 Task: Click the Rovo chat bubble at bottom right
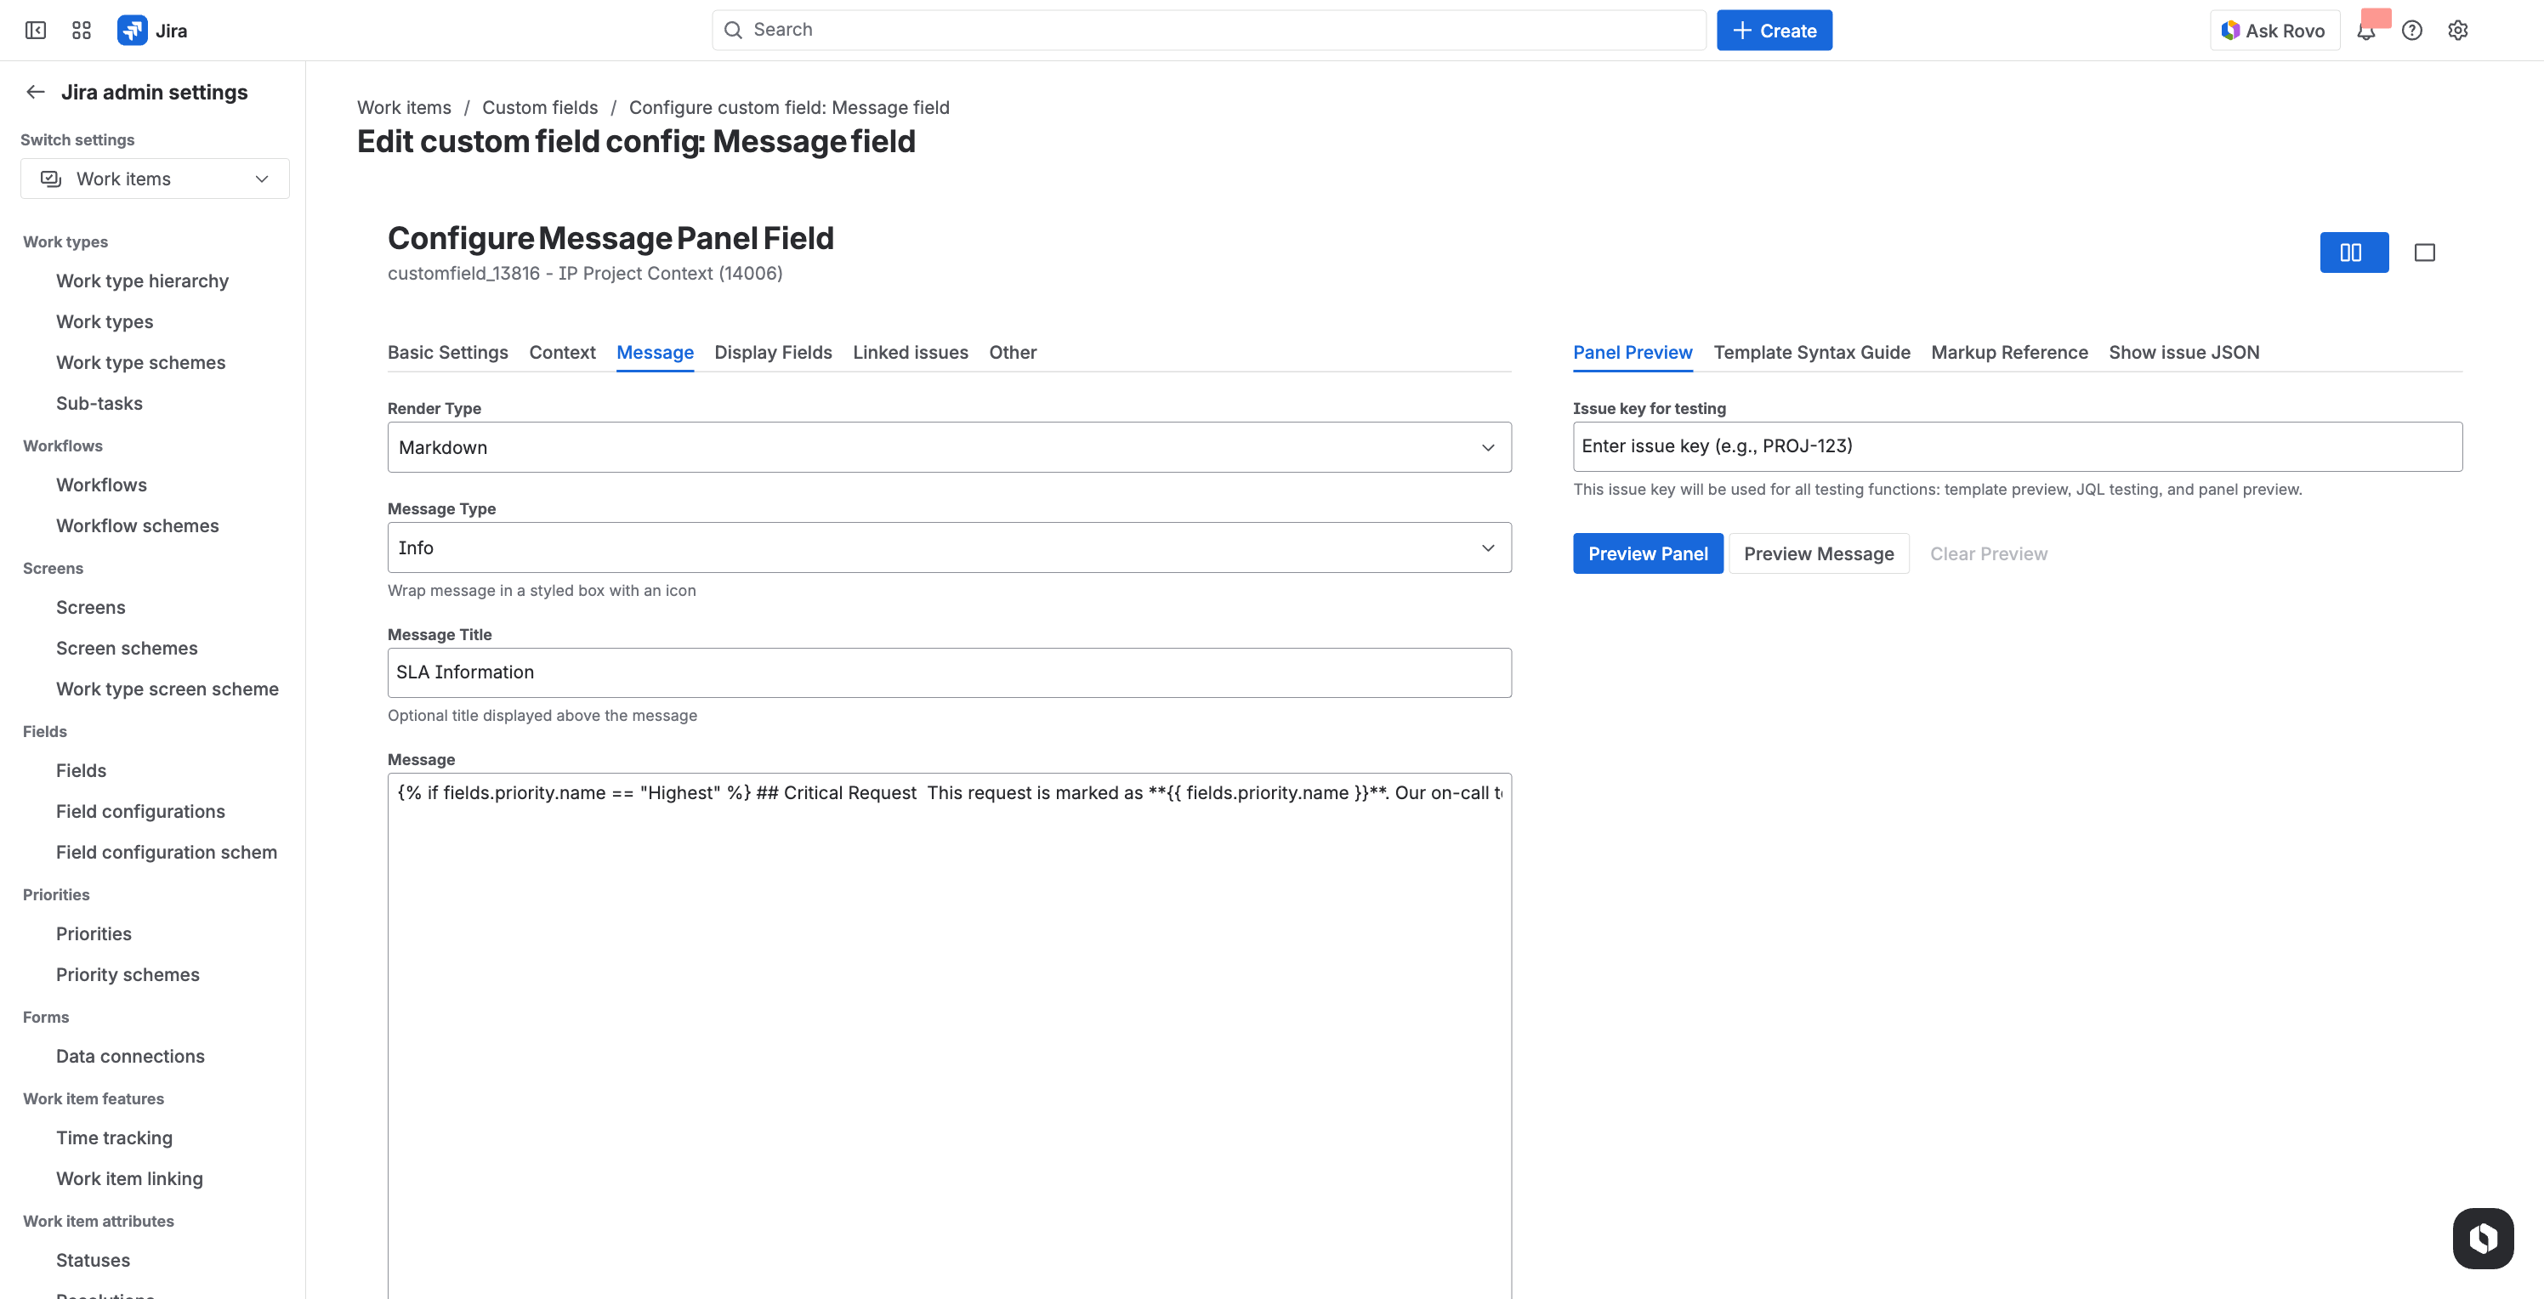pyautogui.click(x=2483, y=1238)
